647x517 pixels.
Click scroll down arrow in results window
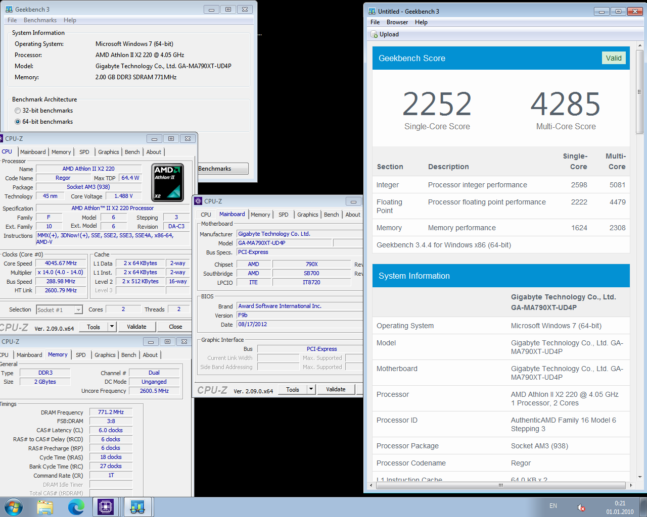[x=639, y=477]
